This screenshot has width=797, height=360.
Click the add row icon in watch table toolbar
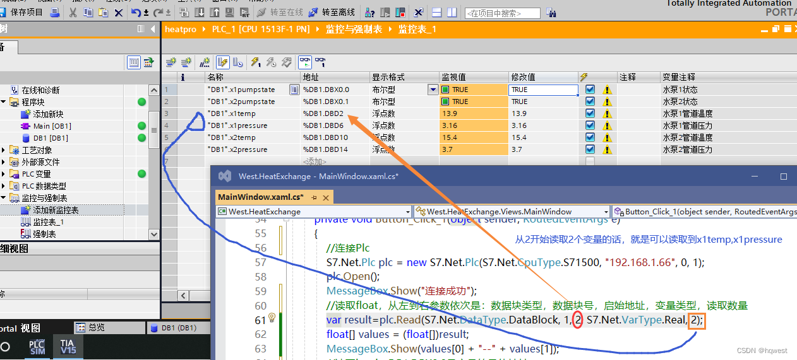click(186, 62)
